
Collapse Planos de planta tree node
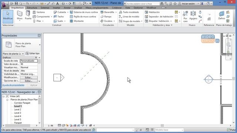point(7,100)
